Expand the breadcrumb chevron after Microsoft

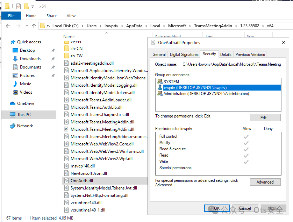click(x=190, y=26)
